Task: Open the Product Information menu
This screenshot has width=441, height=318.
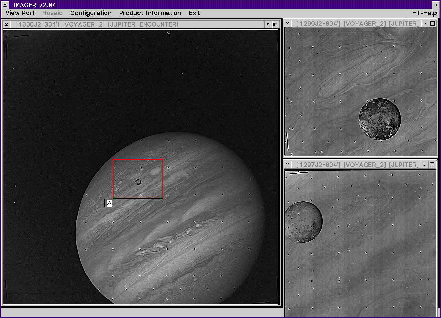Action: tap(150, 13)
